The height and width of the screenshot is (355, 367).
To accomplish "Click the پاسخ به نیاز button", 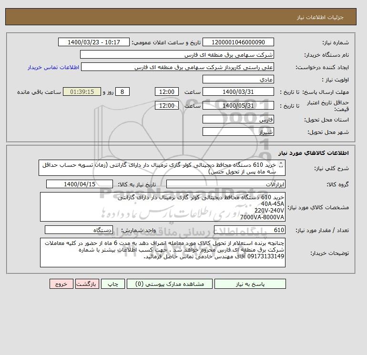I will click(250, 284).
